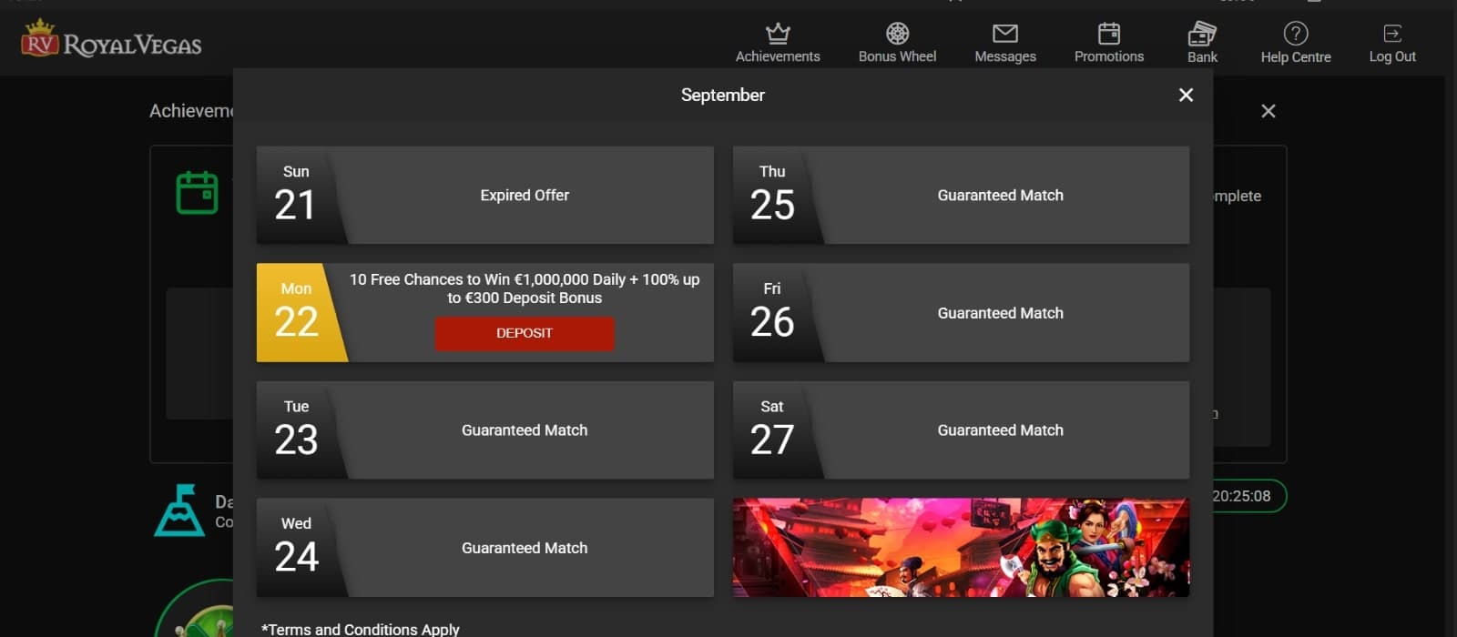Click the Royal Vegas logo
Image resolution: width=1457 pixels, height=637 pixels.
click(111, 39)
